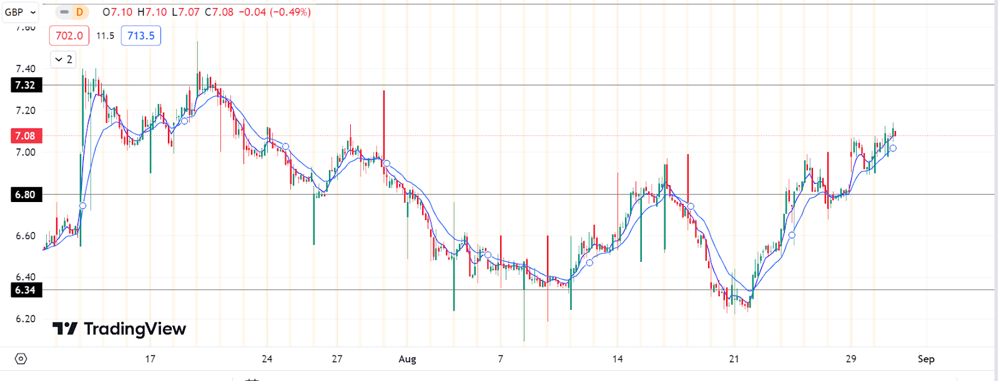Image resolution: width=999 pixels, height=381 pixels.
Task: Click the 6.20 price axis label
Action: pyautogui.click(x=26, y=319)
